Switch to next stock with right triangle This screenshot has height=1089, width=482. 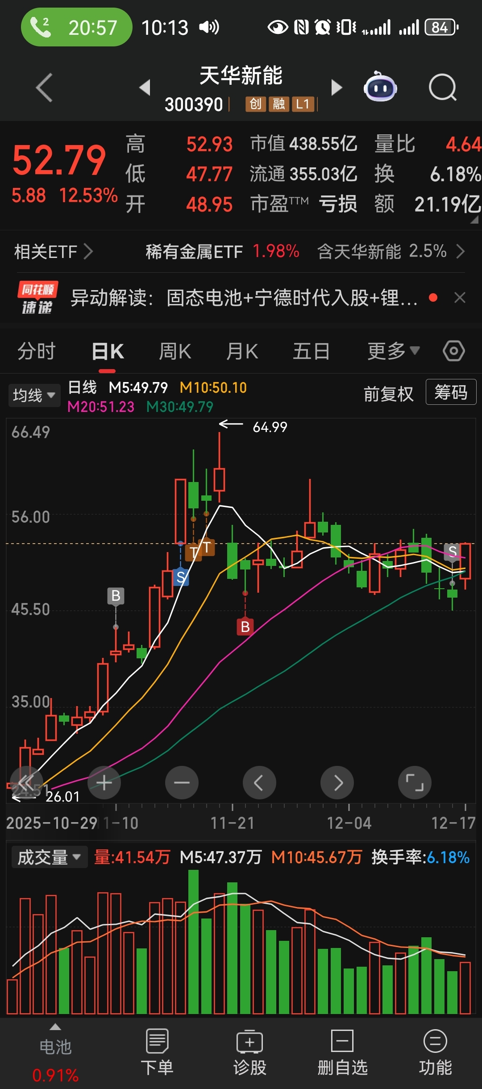[x=337, y=87]
